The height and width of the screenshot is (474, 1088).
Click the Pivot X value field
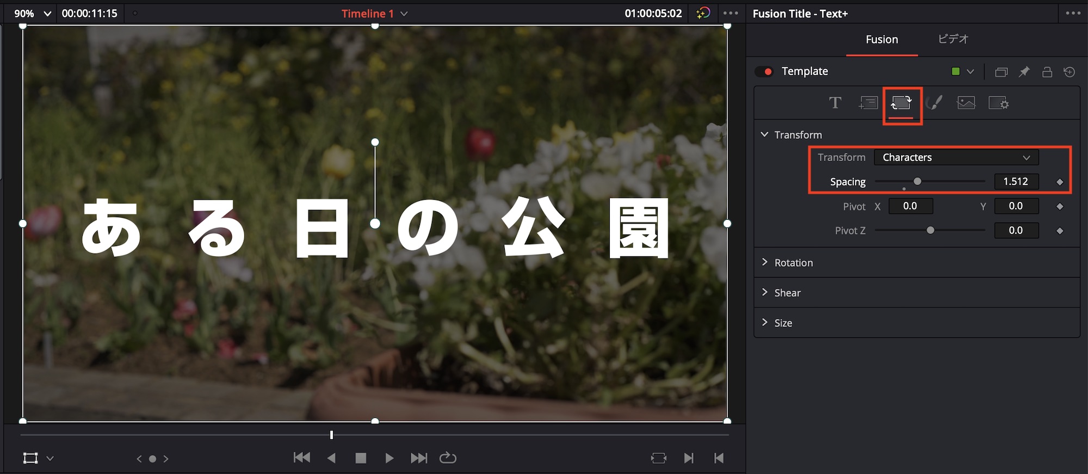coord(911,206)
